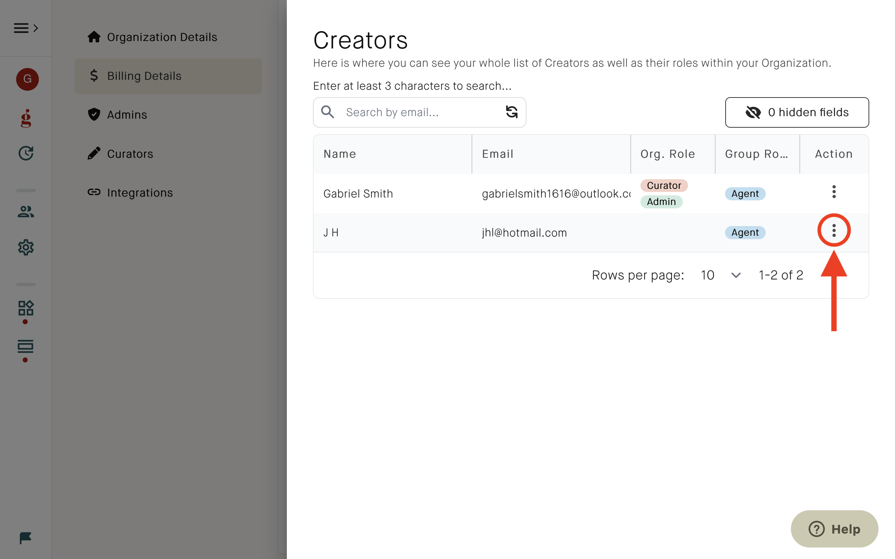Expand the sidebar hamburger menu

(x=25, y=28)
